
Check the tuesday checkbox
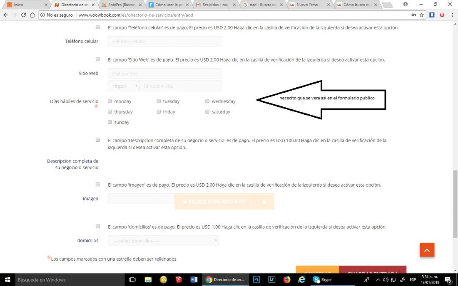[159, 101]
